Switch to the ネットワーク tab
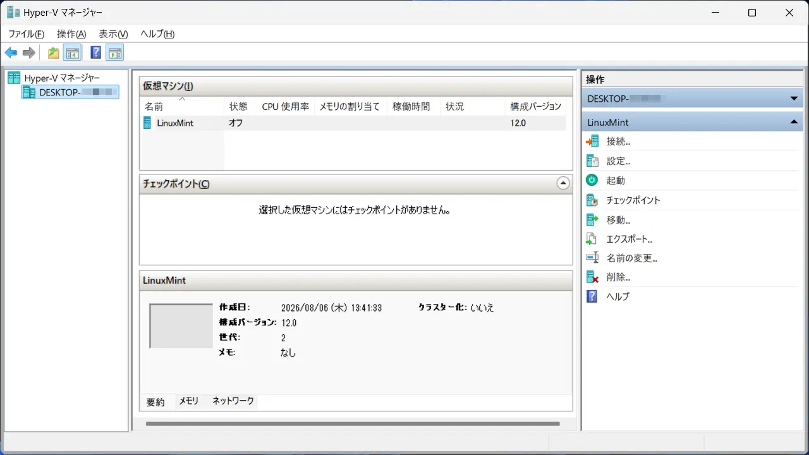Screen dimensions: 809x455 (x=233, y=401)
